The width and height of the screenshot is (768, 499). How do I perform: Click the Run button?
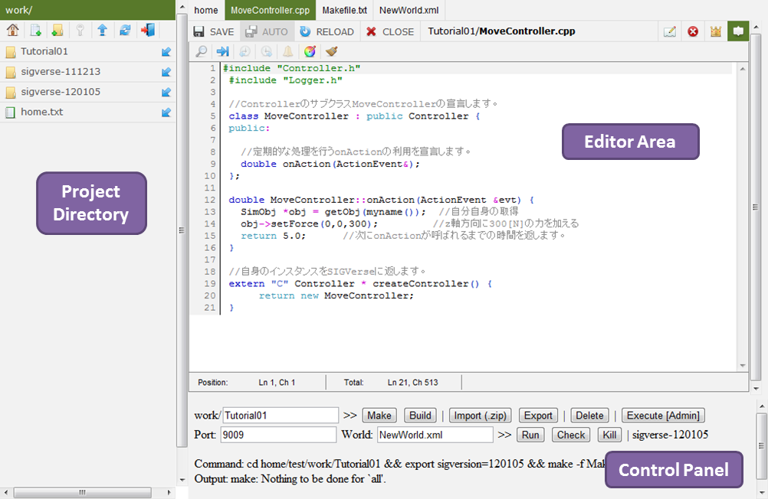click(x=530, y=435)
